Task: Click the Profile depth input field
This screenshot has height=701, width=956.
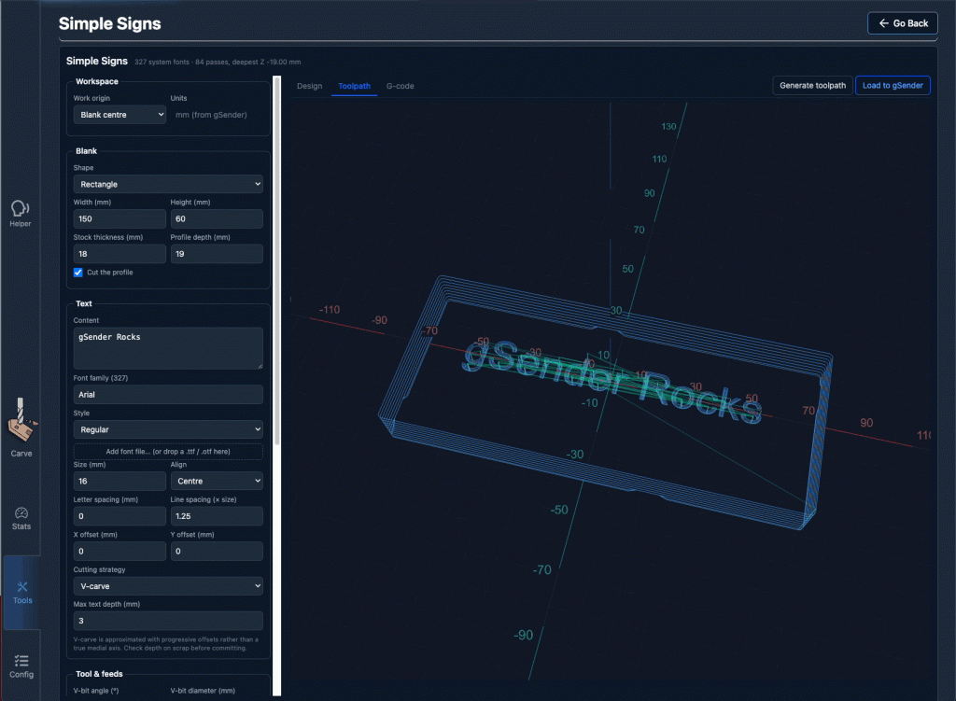Action: [217, 254]
